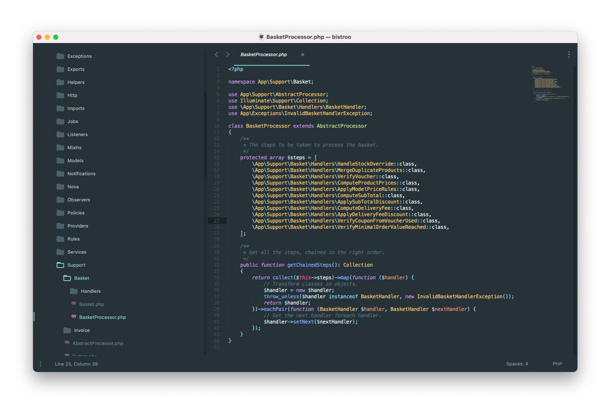The height and width of the screenshot is (397, 613).
Task: Click the Exceptions folder label
Action: point(80,56)
